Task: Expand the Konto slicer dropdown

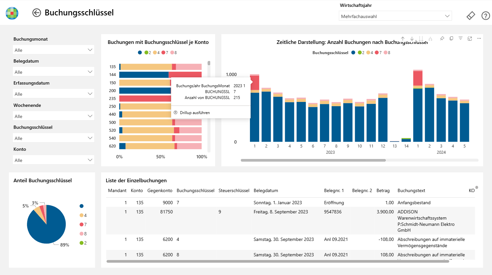Action: (54, 160)
